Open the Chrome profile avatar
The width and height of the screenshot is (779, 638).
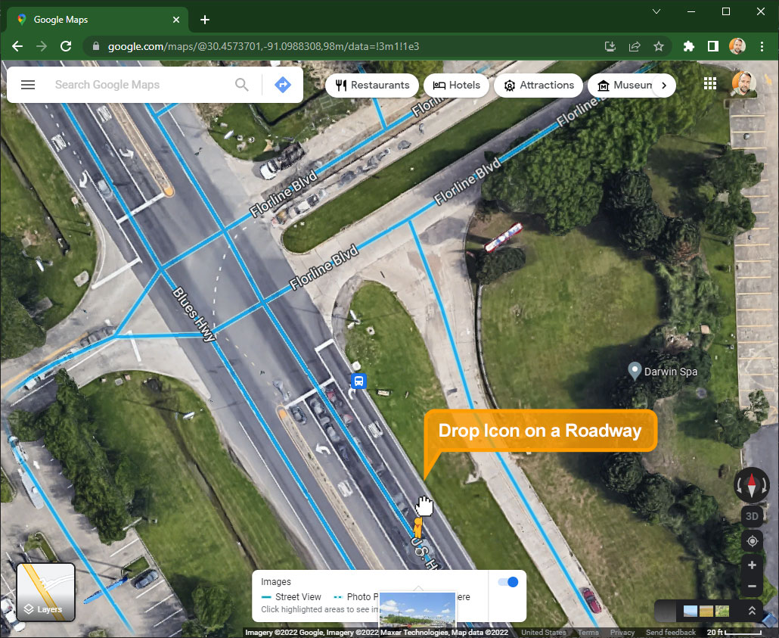pyautogui.click(x=737, y=46)
